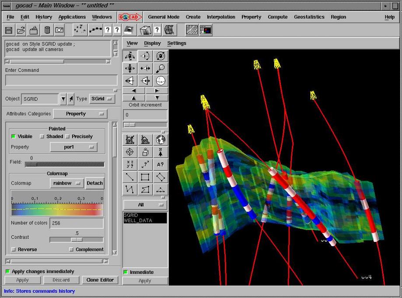The image size is (402, 298).
Task: Click the globe view icon
Action: [161, 140]
